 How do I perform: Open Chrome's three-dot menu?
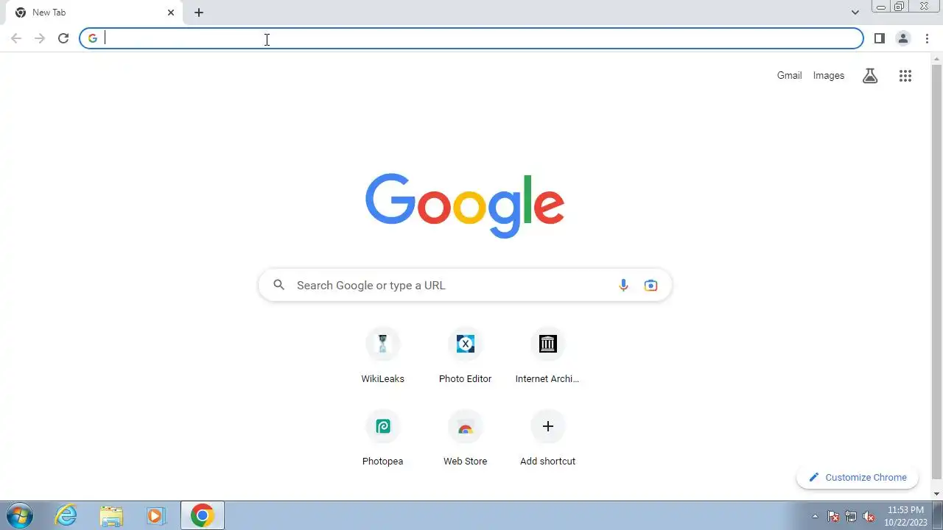pyautogui.click(x=927, y=38)
